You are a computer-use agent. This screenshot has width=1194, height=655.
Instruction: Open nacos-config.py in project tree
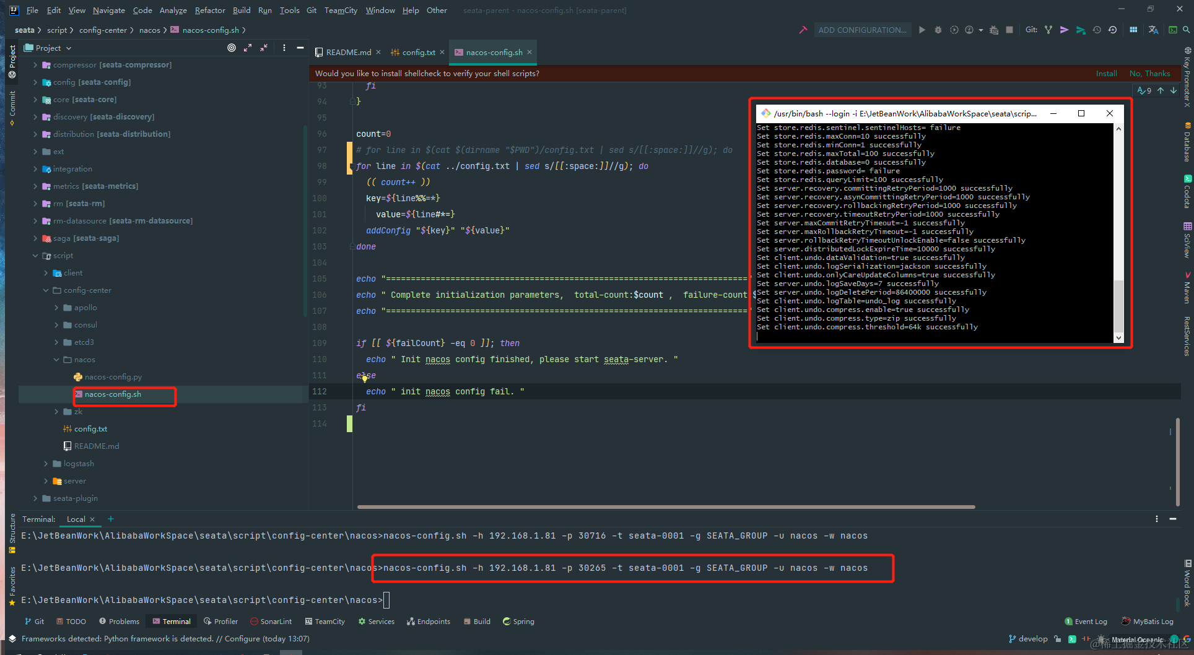[108, 377]
